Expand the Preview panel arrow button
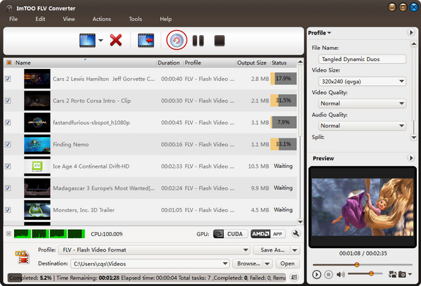 tap(411, 158)
